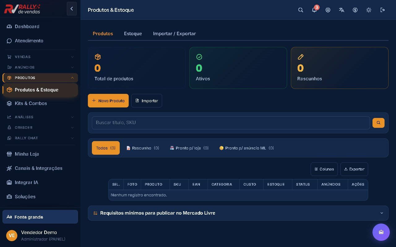Click the Rally de Vendas logo
This screenshot has height=247, width=396.
click(x=22, y=9)
